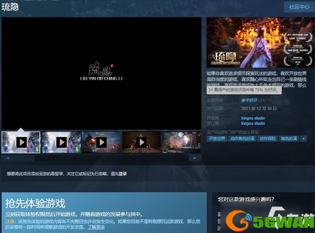Play the fourth video thumbnail with dancers
This screenshot has height=233, width=315.
pyautogui.click(x=142, y=142)
